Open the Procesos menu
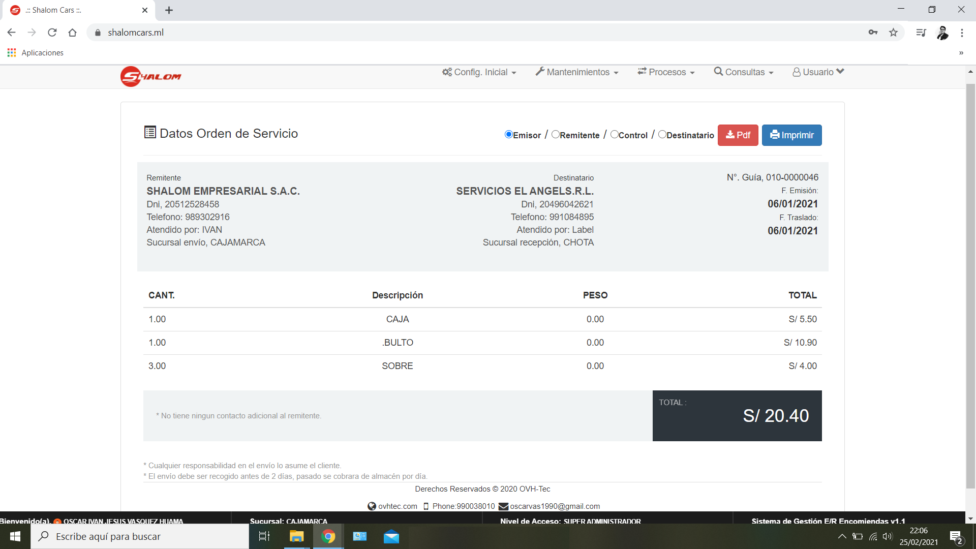 pos(666,72)
